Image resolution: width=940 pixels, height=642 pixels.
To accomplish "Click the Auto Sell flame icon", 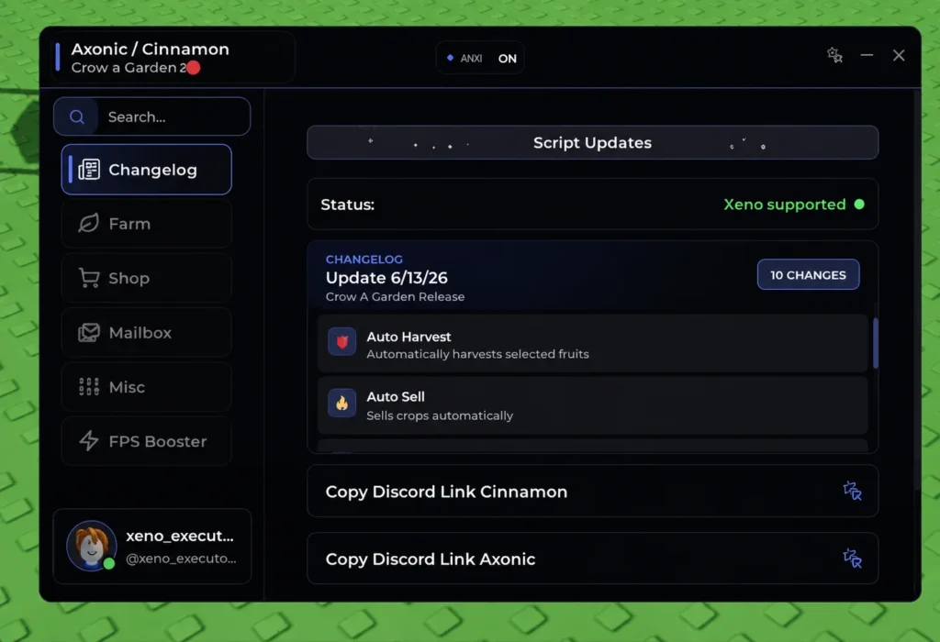I will [x=341, y=403].
